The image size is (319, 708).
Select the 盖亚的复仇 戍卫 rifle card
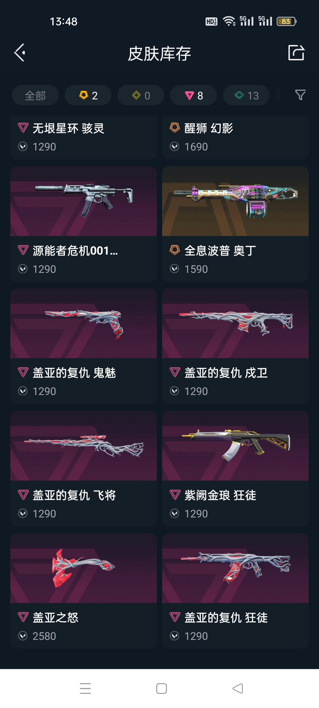[x=235, y=346]
